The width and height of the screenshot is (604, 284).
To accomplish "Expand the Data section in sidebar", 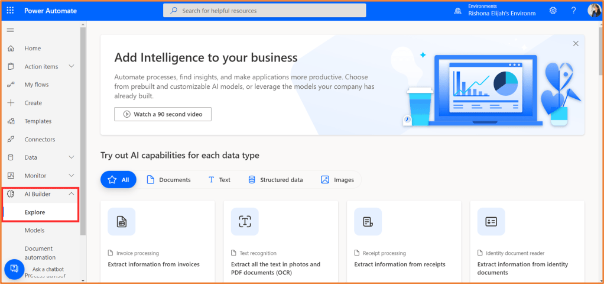I will tap(72, 157).
